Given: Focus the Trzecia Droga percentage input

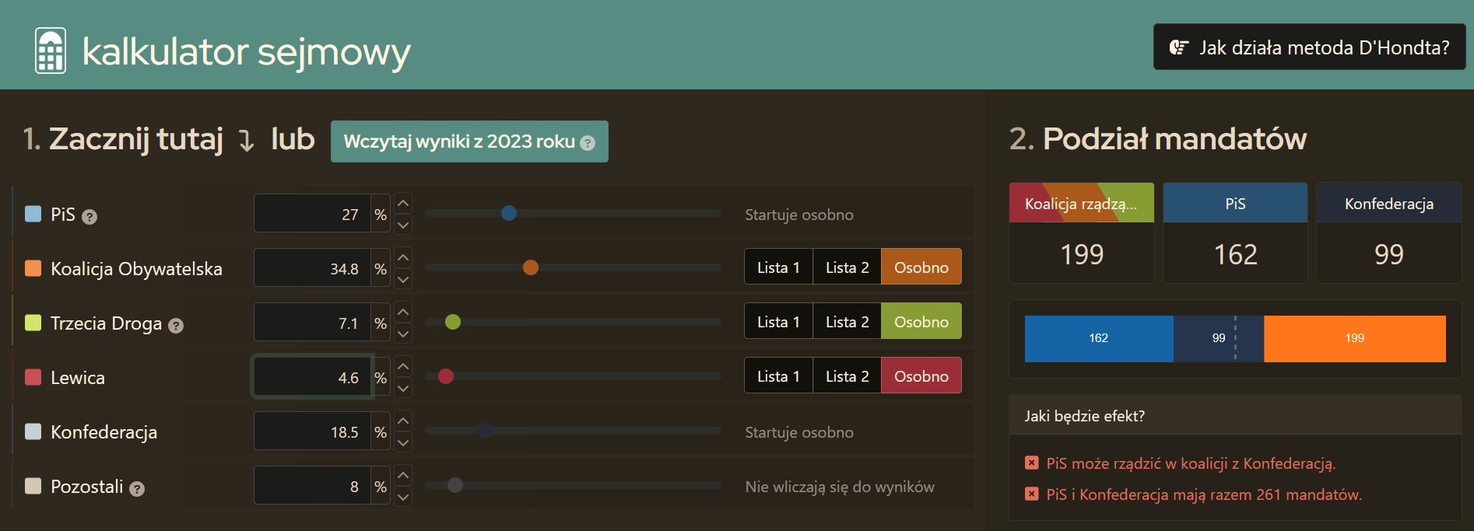Looking at the screenshot, I should tap(312, 323).
